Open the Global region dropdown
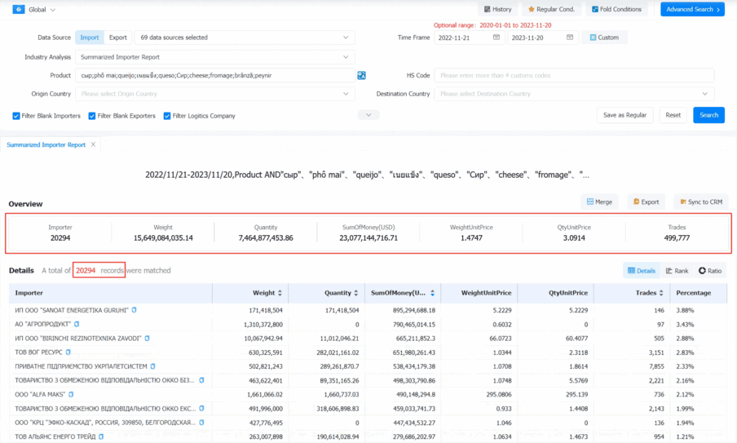The width and height of the screenshot is (737, 443). (42, 10)
